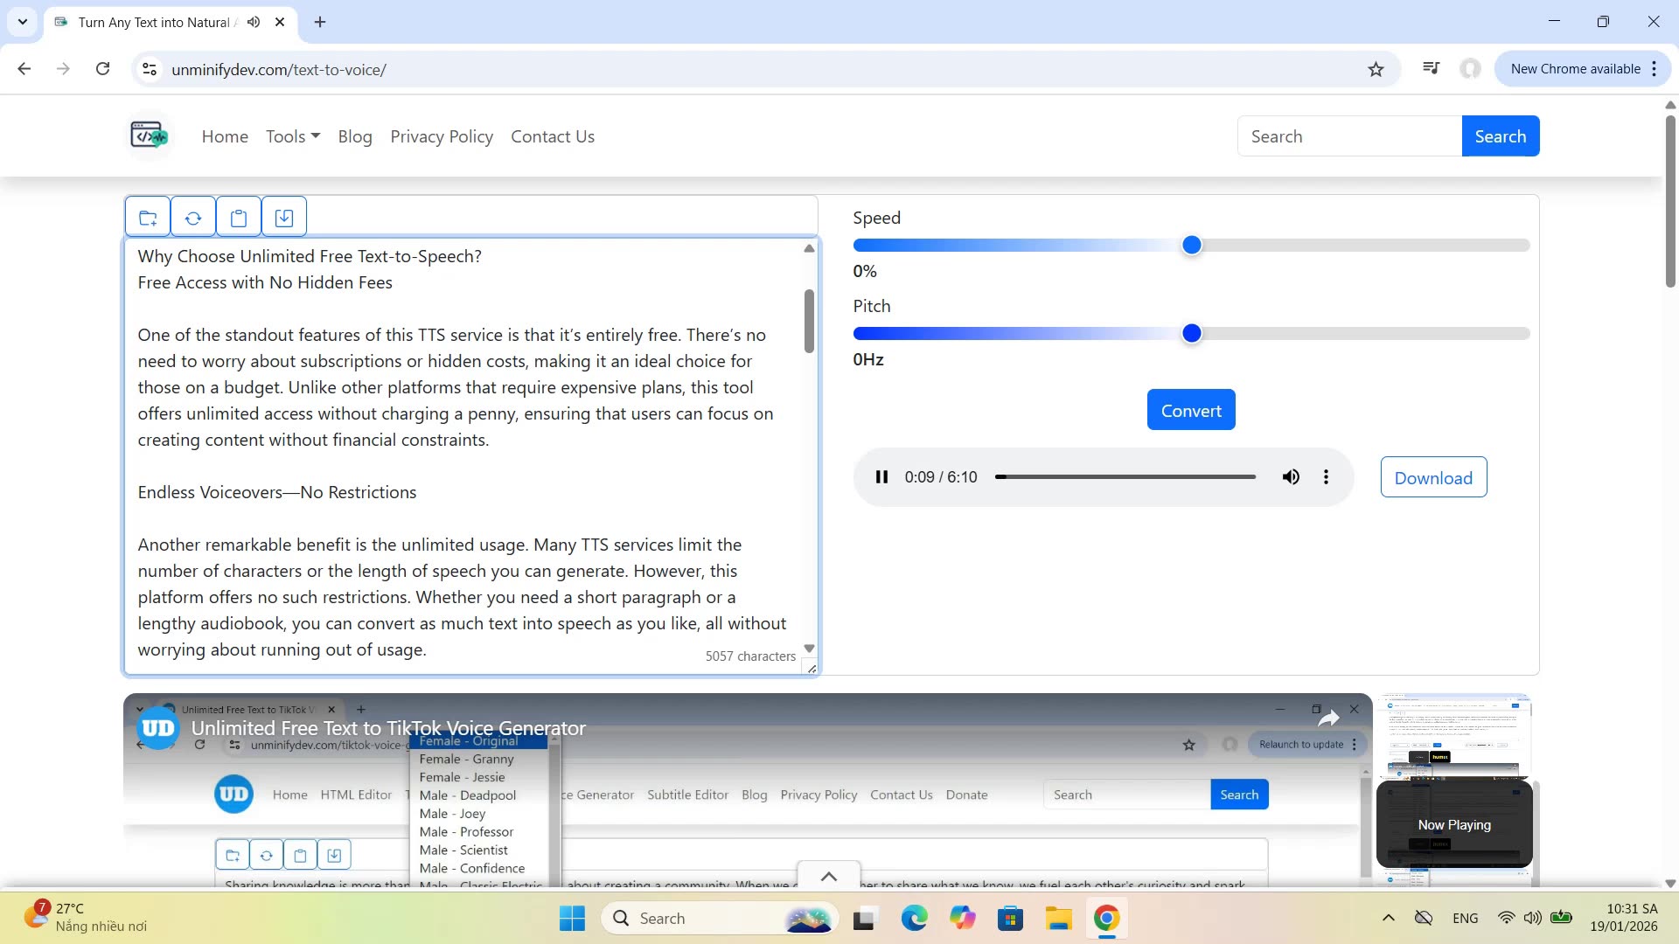
Task: Click inside the site Search input field
Action: 1349,136
